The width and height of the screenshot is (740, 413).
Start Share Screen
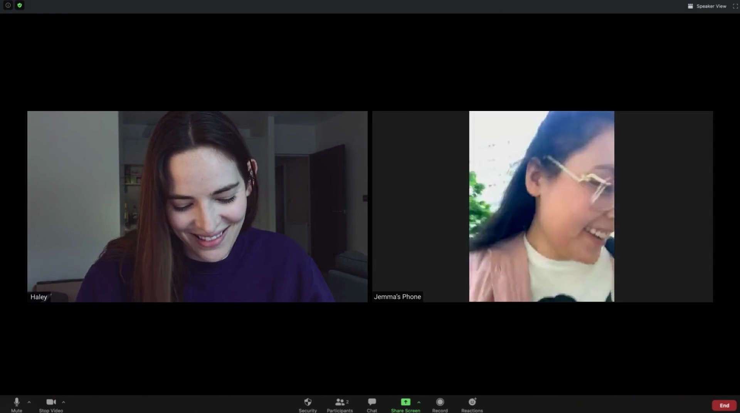pos(405,405)
